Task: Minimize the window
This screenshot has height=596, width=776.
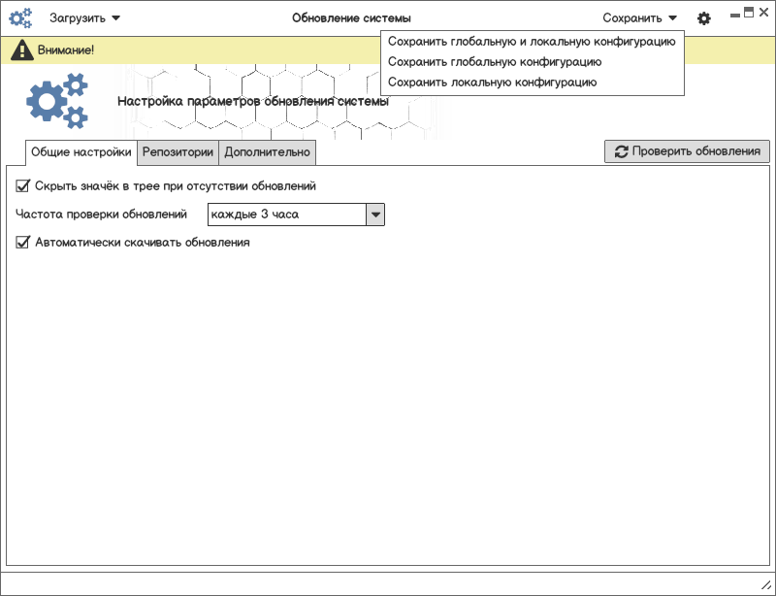Action: tap(735, 15)
